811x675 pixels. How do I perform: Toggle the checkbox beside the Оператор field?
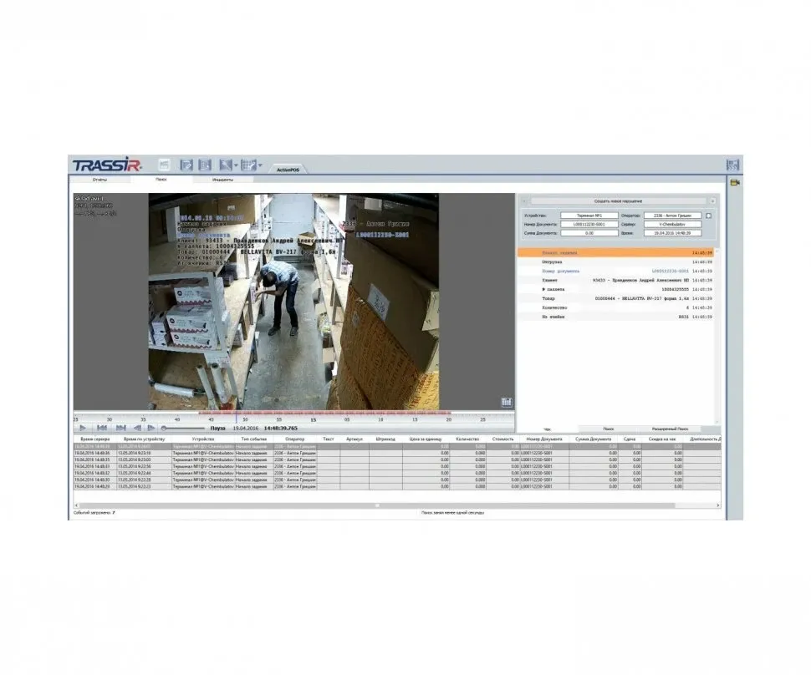click(709, 215)
